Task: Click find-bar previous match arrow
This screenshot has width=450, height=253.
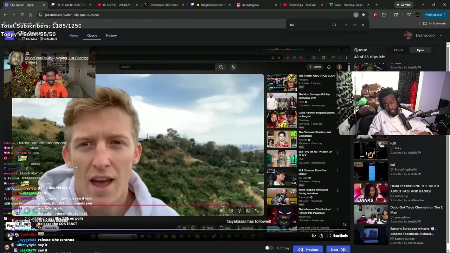Action: click(x=346, y=25)
